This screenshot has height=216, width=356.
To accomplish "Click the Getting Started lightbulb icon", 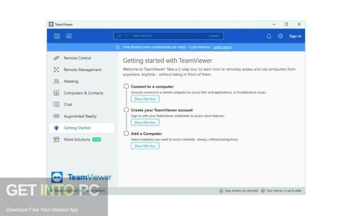I will point(56,128).
